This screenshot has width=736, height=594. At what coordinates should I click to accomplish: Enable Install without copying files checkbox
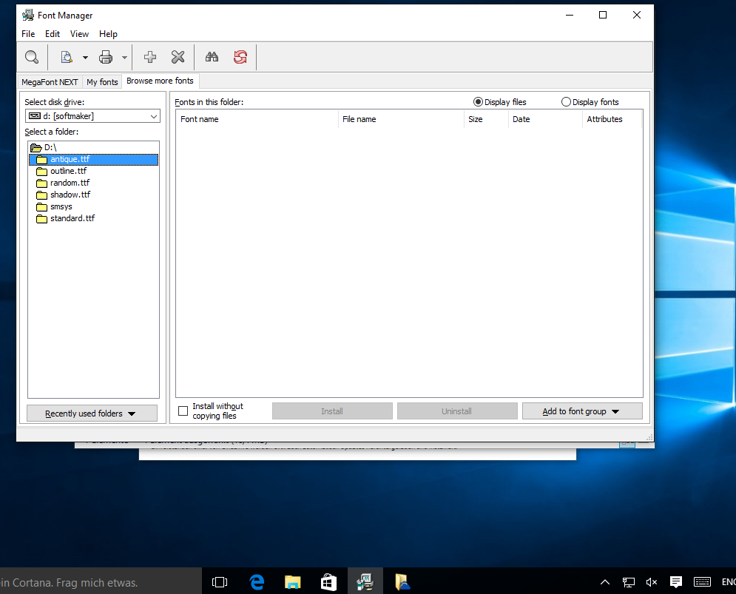[183, 411]
